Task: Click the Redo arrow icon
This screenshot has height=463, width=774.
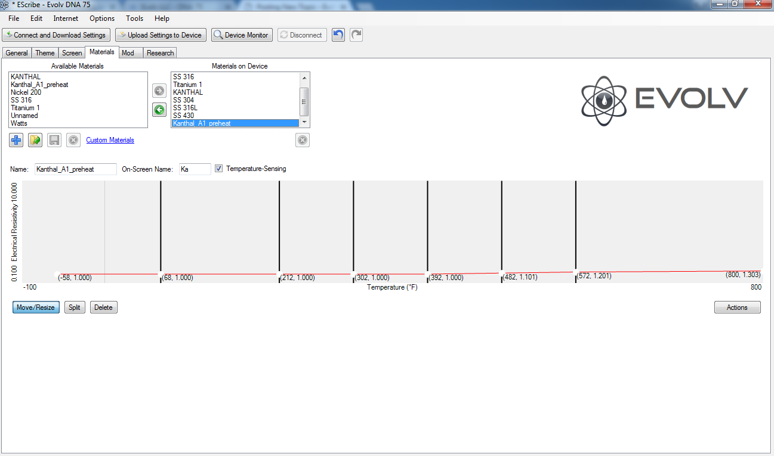Action: click(x=356, y=35)
